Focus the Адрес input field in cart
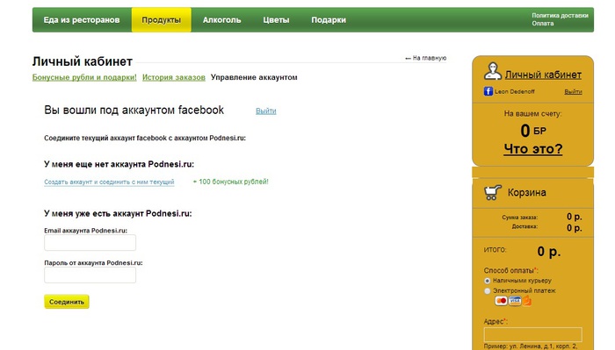Viewport: 615px width, 350px height. (533, 335)
